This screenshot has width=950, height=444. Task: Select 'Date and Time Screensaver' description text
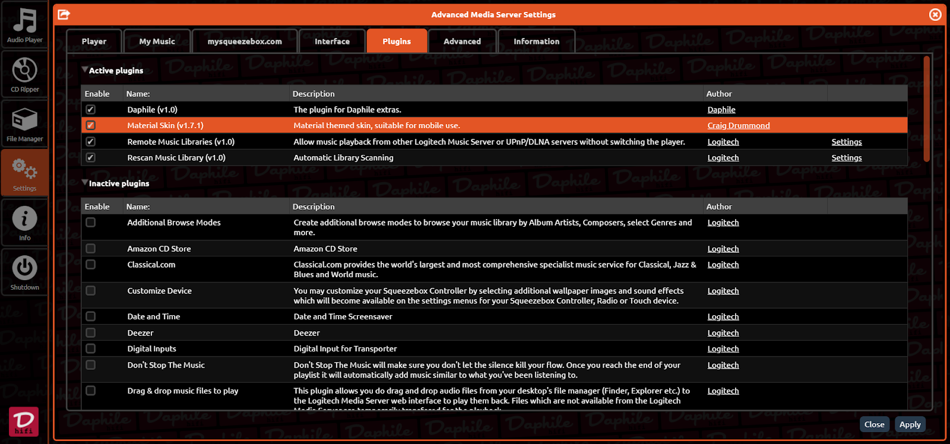(343, 317)
